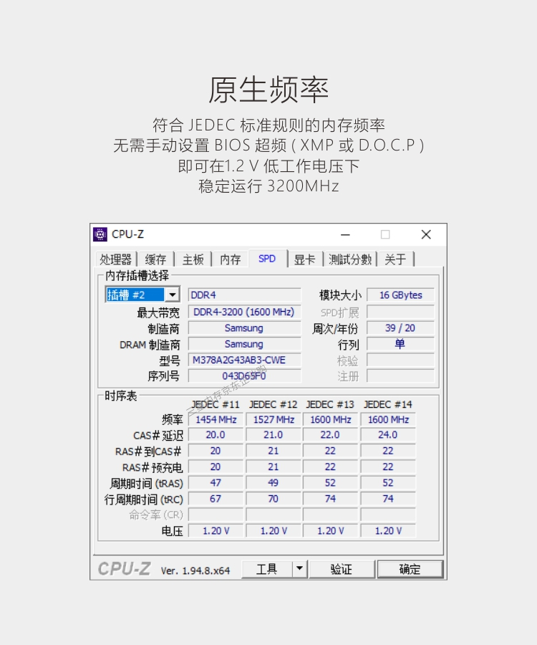Click the model field M378A2G43AB3-CWE
537x645 pixels.
tap(244, 360)
